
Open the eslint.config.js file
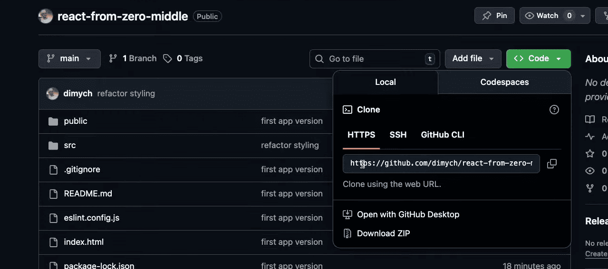coord(91,218)
